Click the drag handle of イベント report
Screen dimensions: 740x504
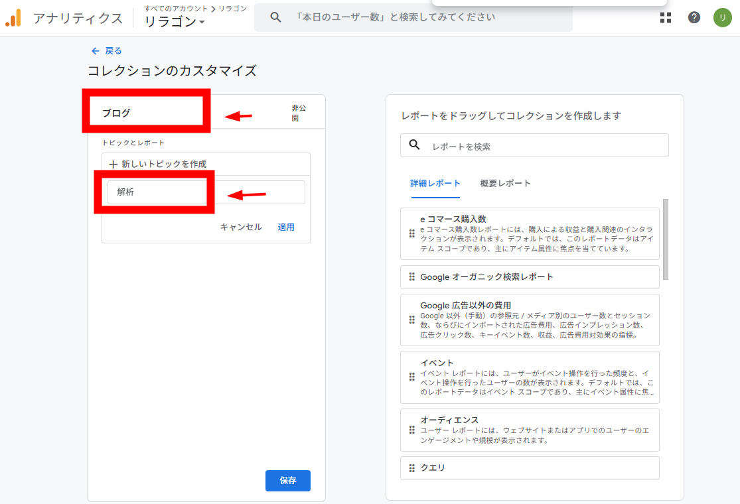[x=412, y=377]
